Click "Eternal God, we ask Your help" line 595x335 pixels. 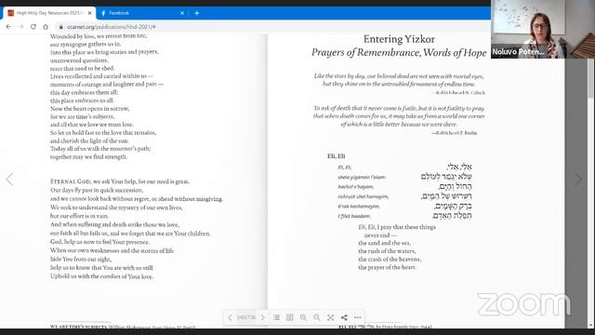[x=120, y=181]
